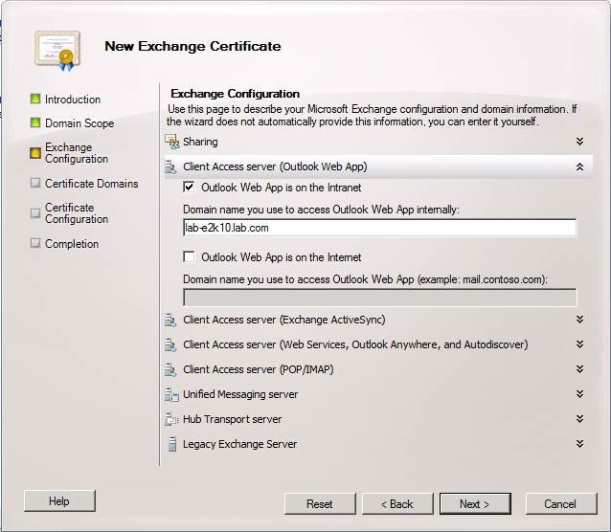Expand the Sharing section chevron

(x=579, y=142)
